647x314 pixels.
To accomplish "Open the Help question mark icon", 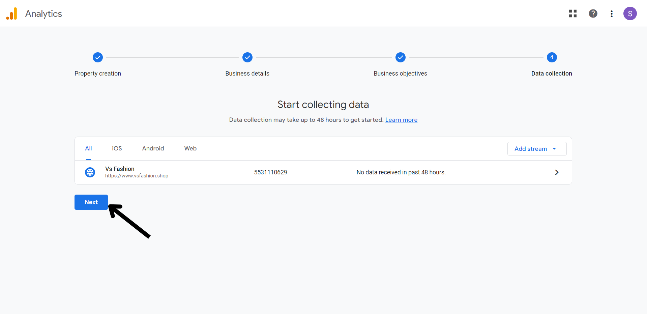I will 593,13.
